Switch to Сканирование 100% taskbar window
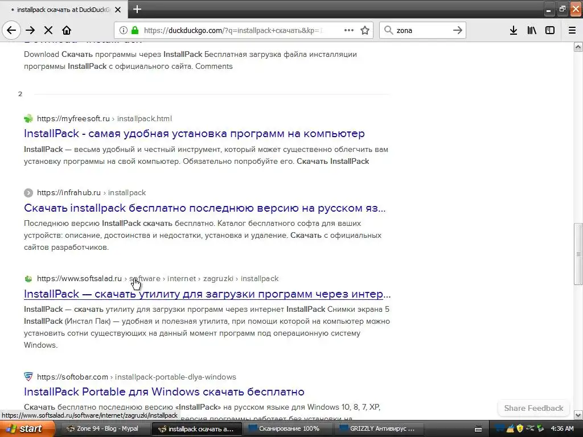This screenshot has width=583, height=437. (289, 429)
